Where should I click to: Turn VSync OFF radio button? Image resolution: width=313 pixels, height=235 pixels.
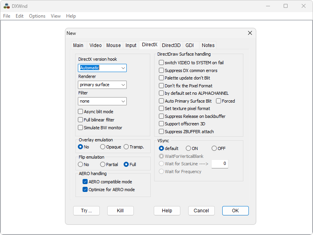click(x=214, y=148)
